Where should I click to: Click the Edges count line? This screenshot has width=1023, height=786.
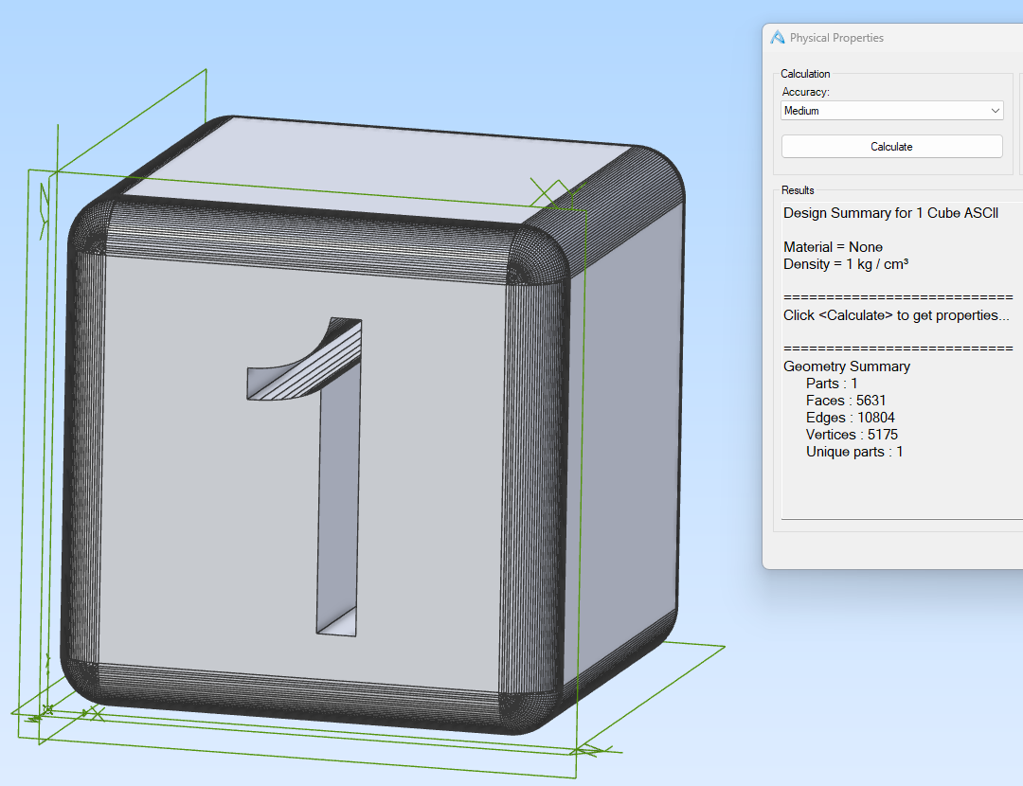(850, 418)
